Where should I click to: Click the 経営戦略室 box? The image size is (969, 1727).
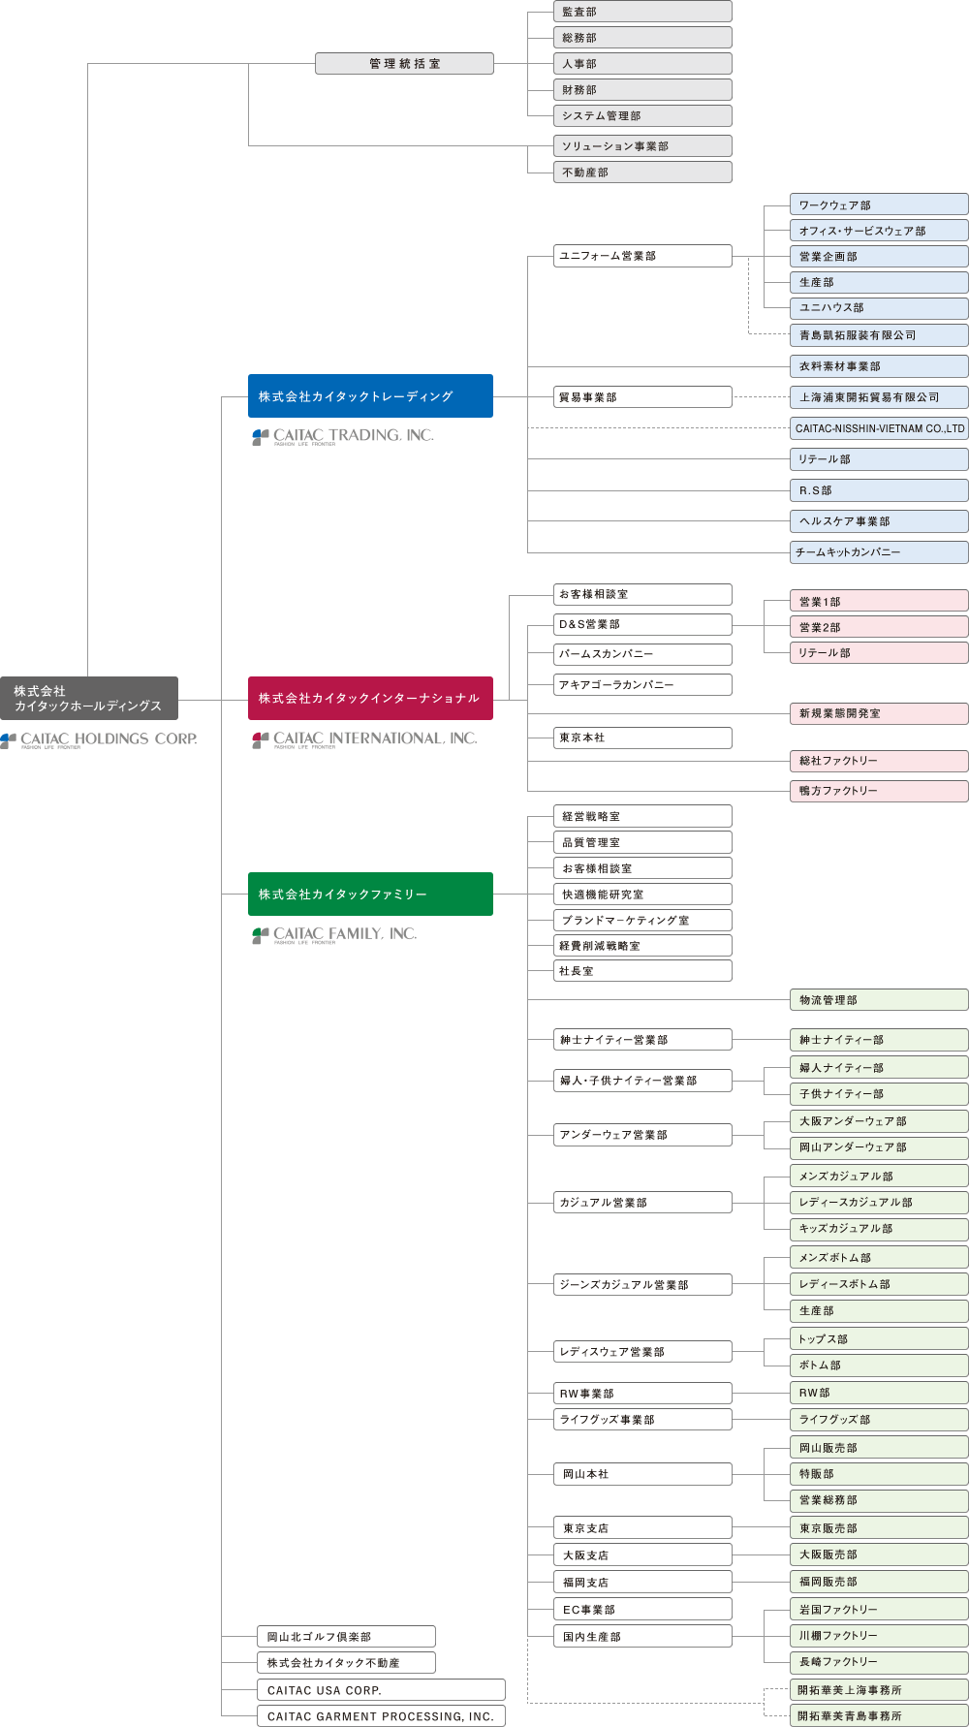pos(642,816)
